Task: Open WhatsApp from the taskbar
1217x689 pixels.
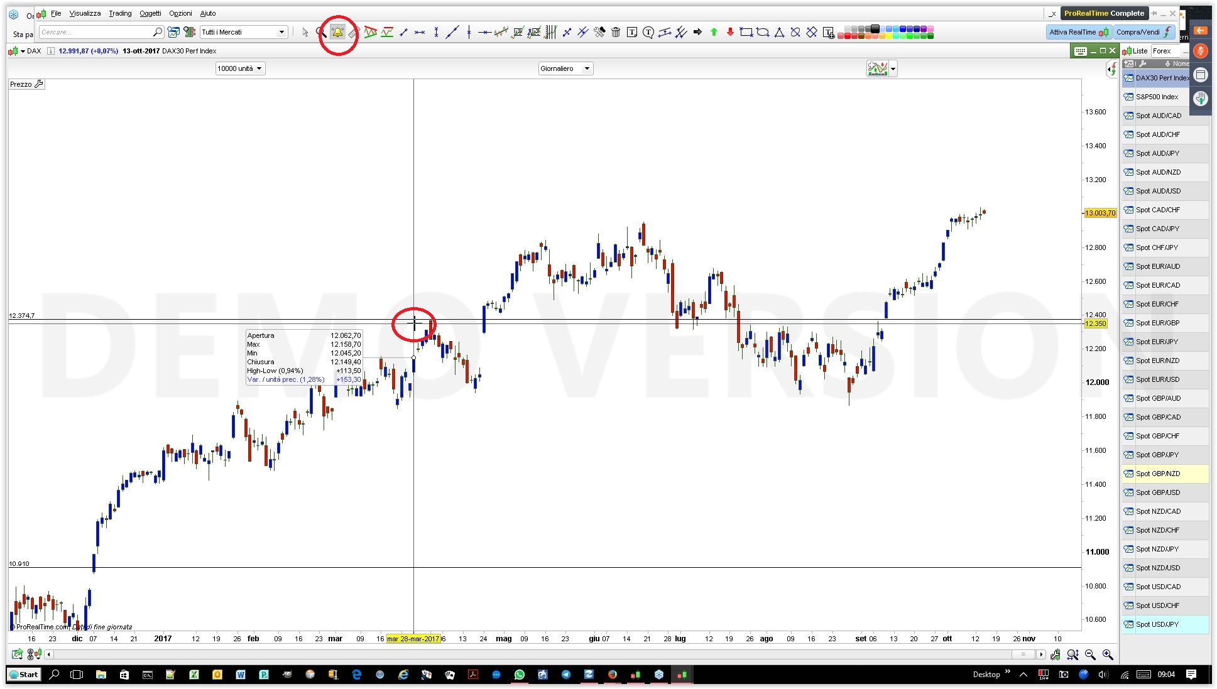Action: (519, 675)
